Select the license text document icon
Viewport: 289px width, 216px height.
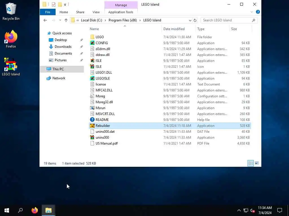click(x=92, y=84)
